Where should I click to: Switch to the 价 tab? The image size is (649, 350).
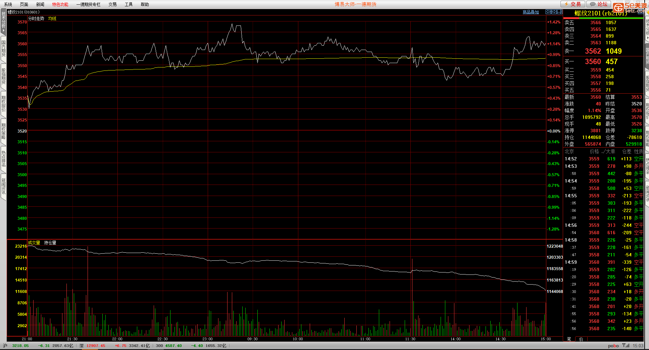[581, 339]
